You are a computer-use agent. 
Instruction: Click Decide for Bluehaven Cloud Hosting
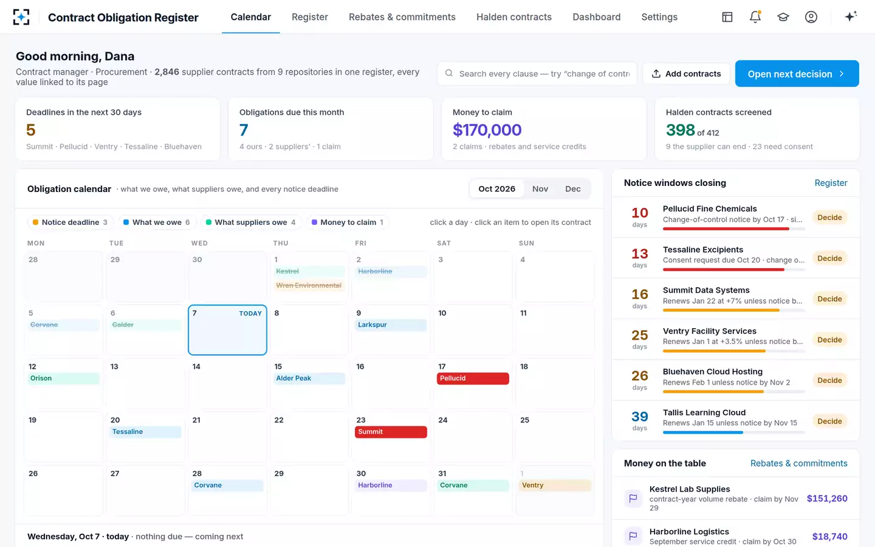[829, 380]
